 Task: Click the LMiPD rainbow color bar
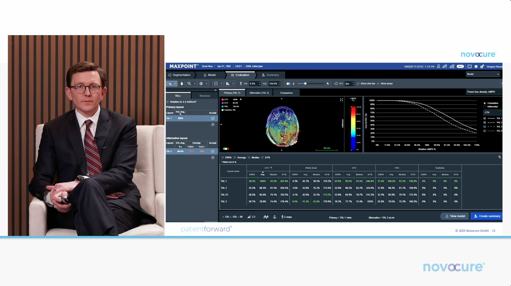[353, 128]
